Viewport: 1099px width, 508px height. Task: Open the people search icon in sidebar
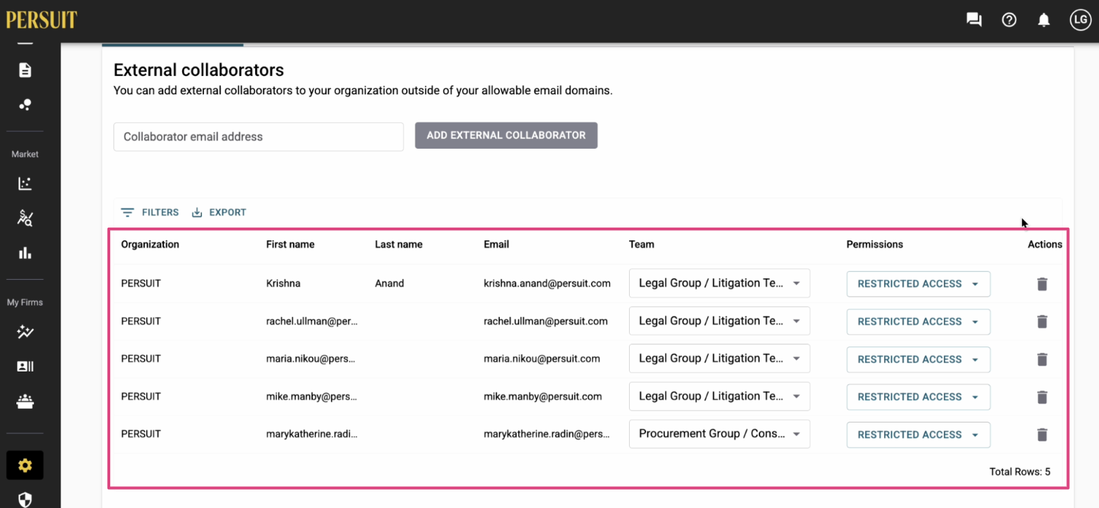point(25,218)
